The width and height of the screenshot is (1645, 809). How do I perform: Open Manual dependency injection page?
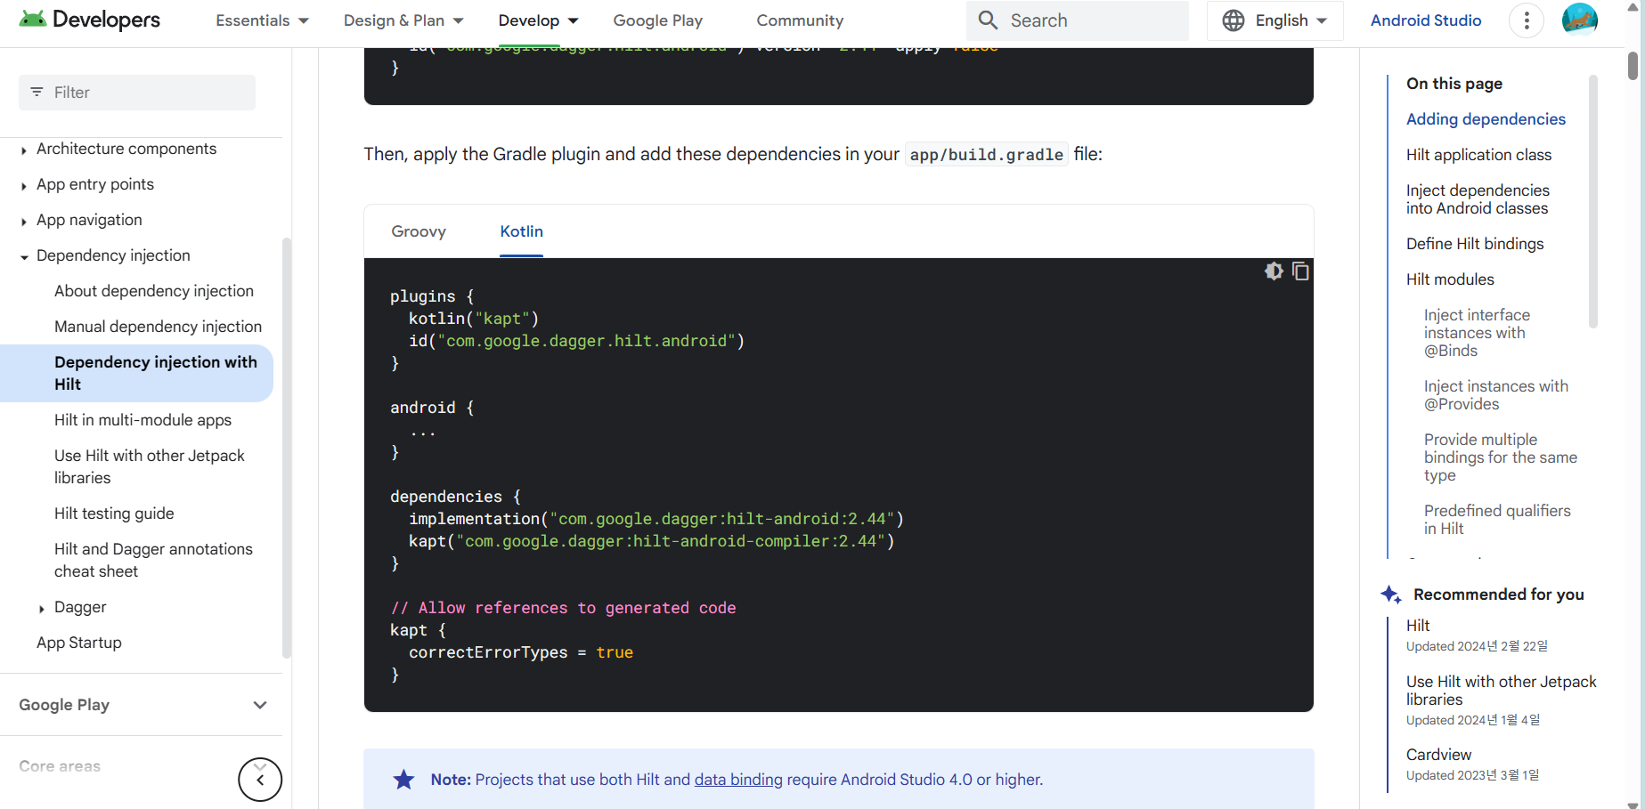pos(158,327)
